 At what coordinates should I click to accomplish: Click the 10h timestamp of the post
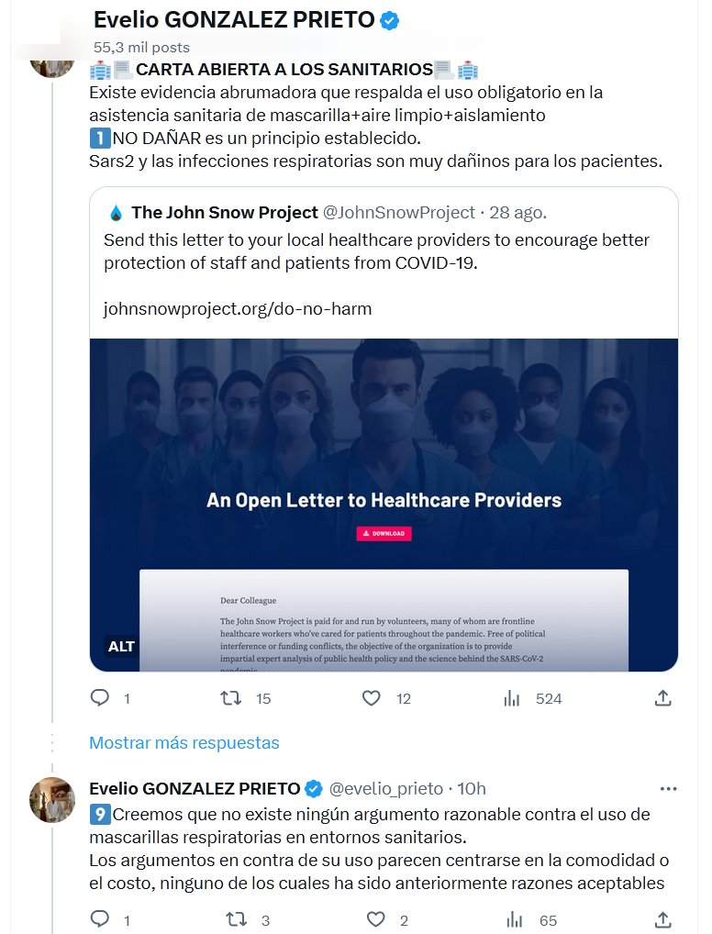pyautogui.click(x=471, y=788)
